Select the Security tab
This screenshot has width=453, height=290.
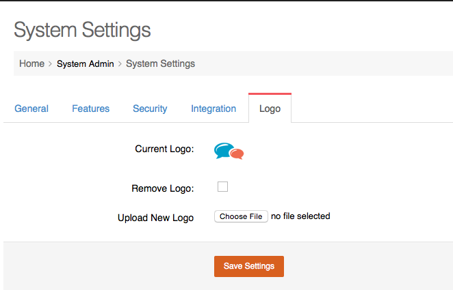click(x=150, y=108)
